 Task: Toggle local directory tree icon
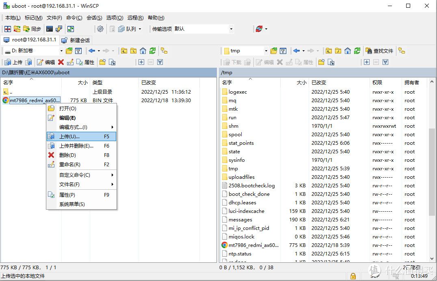(164, 51)
